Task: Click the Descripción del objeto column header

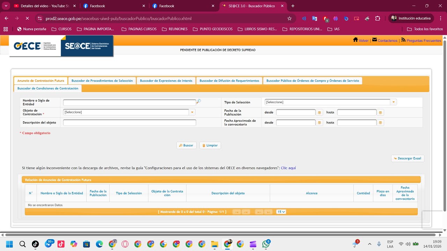Action: pos(228,193)
